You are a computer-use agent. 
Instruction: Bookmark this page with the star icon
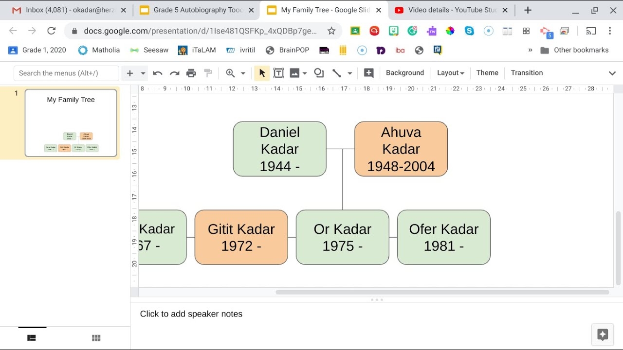pyautogui.click(x=331, y=31)
